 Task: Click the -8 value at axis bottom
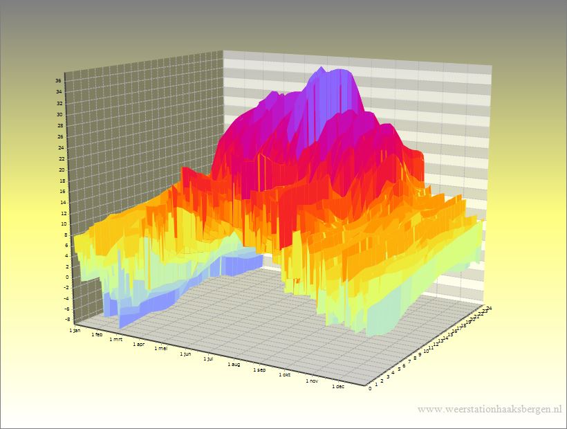[67, 320]
